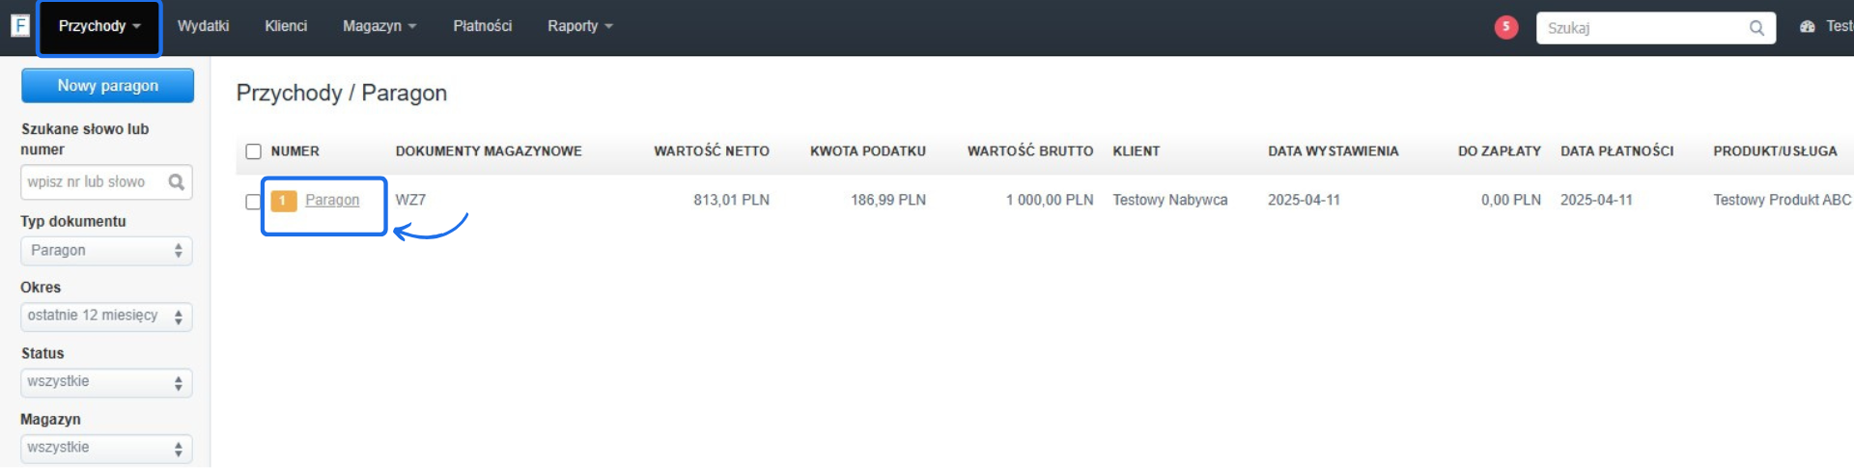This screenshot has height=468, width=1854.
Task: Open the Przychody dropdown menu
Action: [x=99, y=26]
